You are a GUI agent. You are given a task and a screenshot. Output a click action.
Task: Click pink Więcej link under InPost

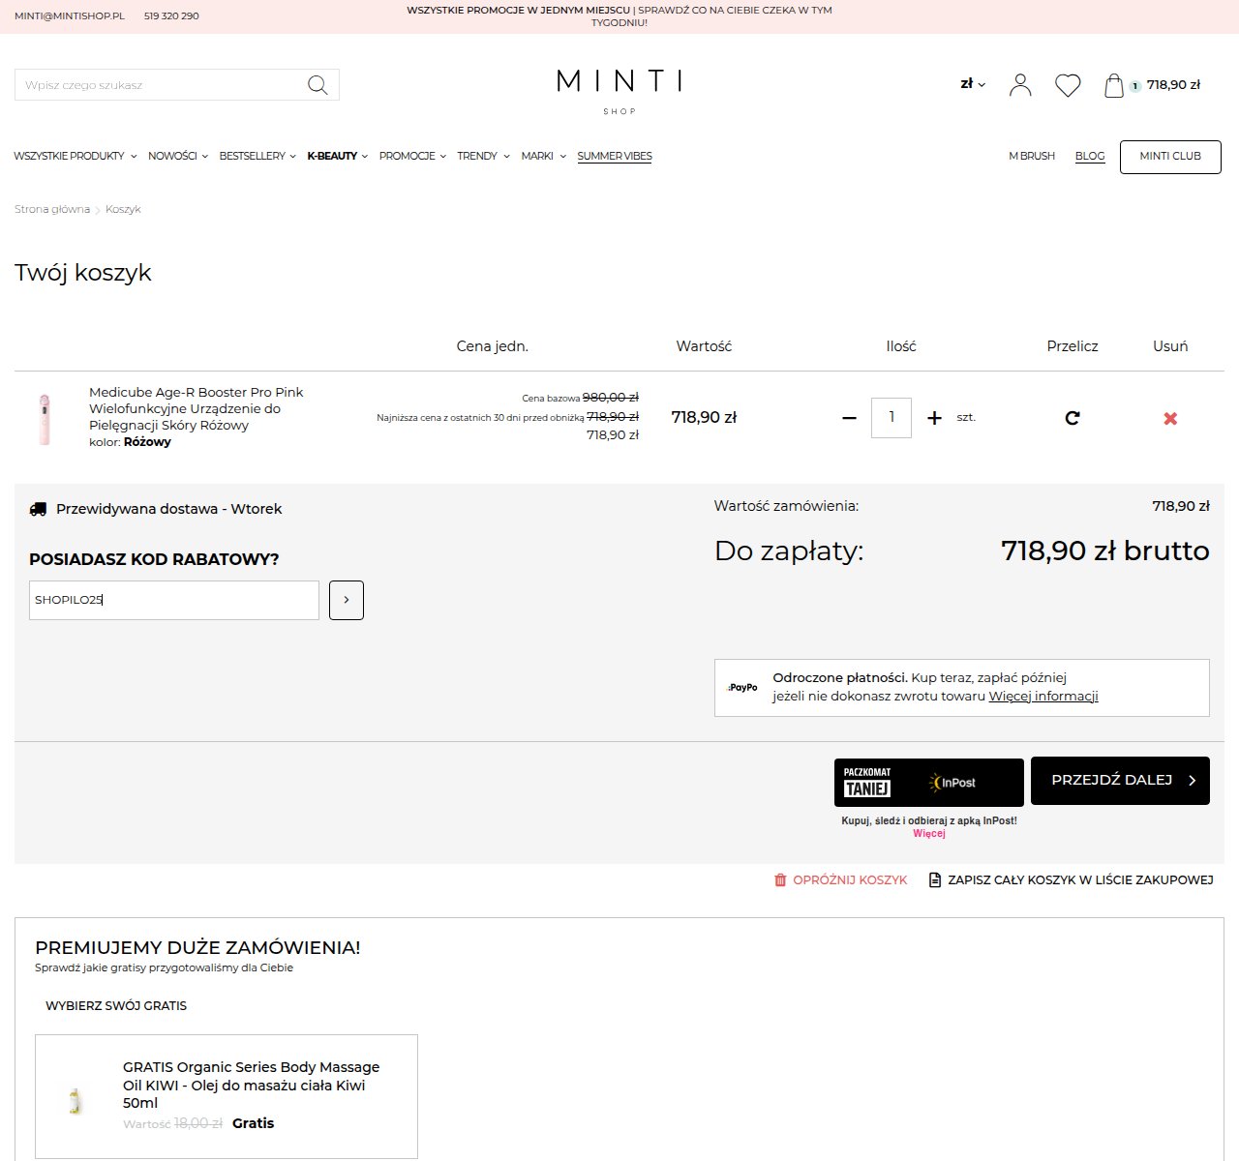[x=929, y=833]
